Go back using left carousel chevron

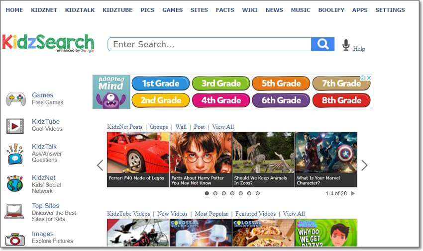(x=100, y=165)
